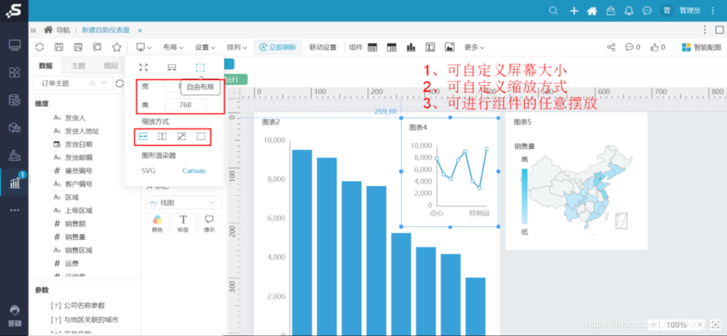The image size is (727, 336).
Task: Open the marketplace bag icon in the header
Action: point(611,10)
